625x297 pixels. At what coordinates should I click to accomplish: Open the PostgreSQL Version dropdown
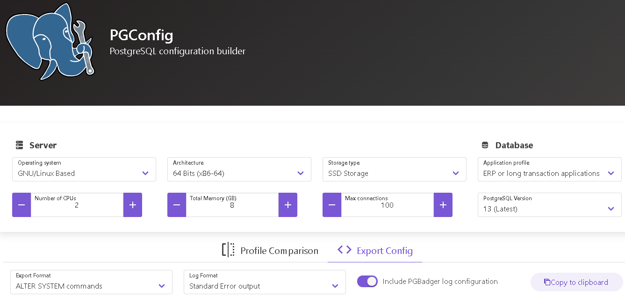[x=550, y=205]
